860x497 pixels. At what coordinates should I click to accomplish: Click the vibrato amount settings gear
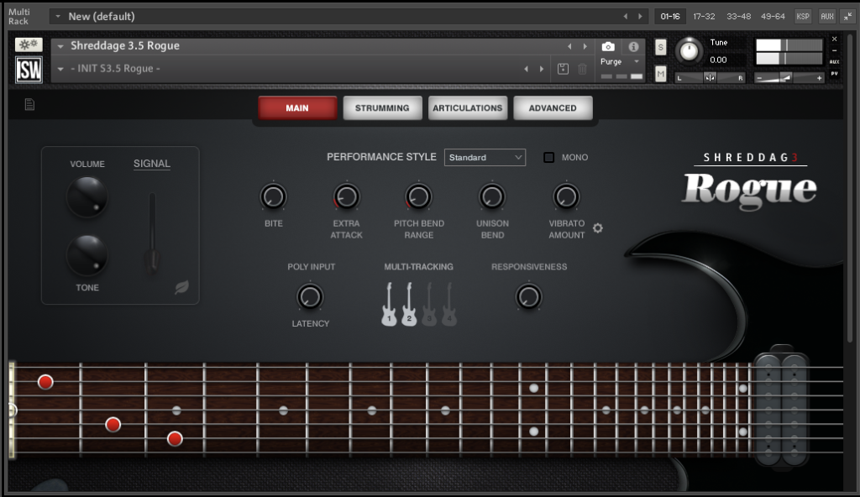(x=598, y=228)
